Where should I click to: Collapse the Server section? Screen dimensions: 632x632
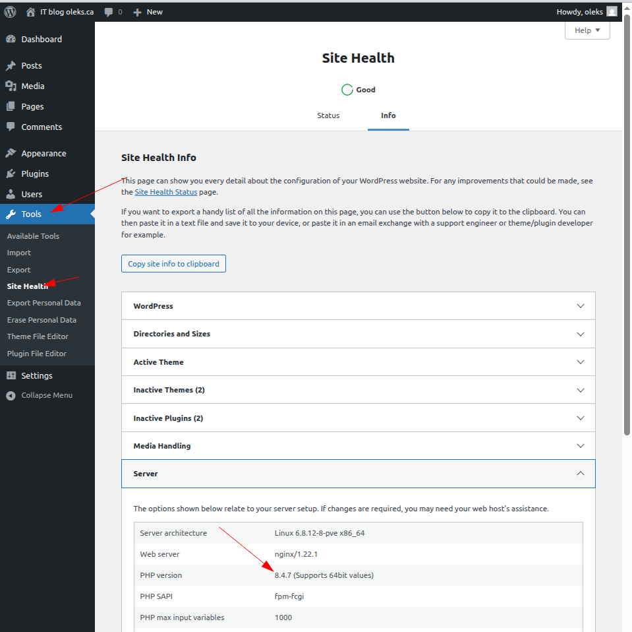tap(359, 474)
